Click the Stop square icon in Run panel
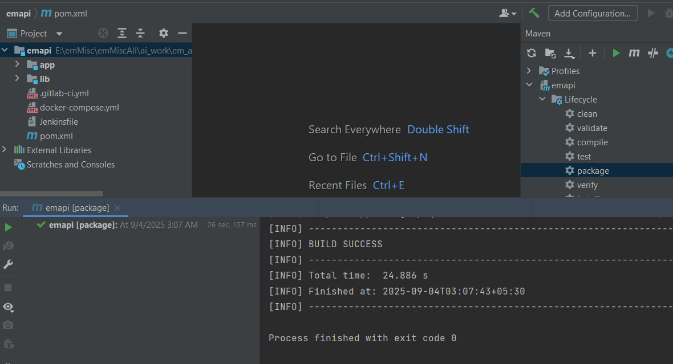The width and height of the screenshot is (673, 364). coord(8,288)
